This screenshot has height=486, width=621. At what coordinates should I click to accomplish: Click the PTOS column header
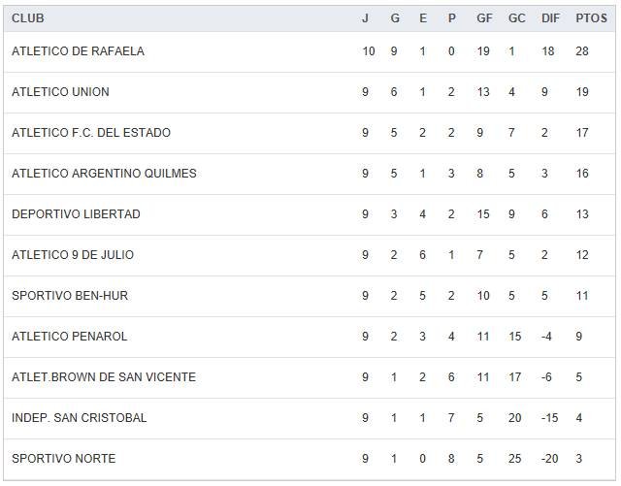click(591, 18)
